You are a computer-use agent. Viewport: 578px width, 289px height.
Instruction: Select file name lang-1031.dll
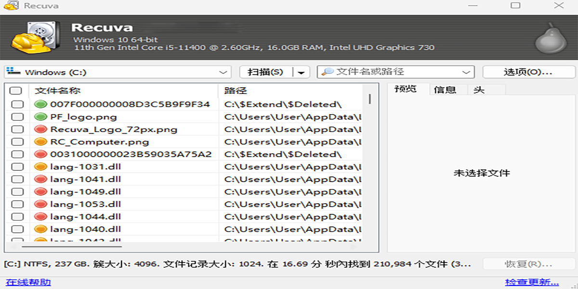tap(85, 167)
